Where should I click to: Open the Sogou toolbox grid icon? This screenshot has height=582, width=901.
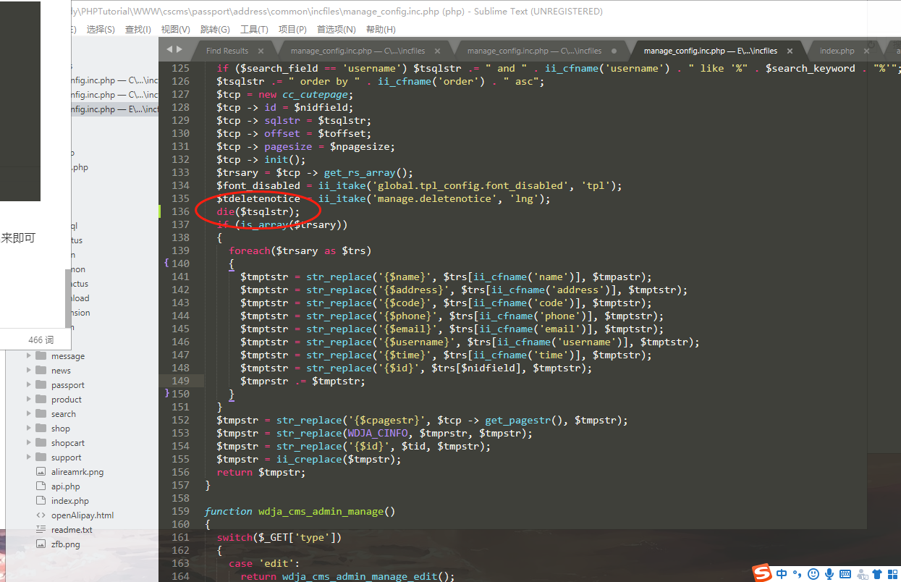point(893,574)
